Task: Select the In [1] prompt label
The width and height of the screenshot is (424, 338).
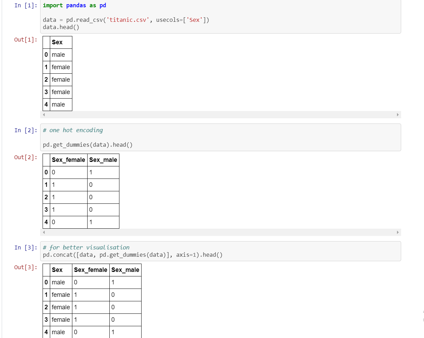Action: (x=26, y=6)
